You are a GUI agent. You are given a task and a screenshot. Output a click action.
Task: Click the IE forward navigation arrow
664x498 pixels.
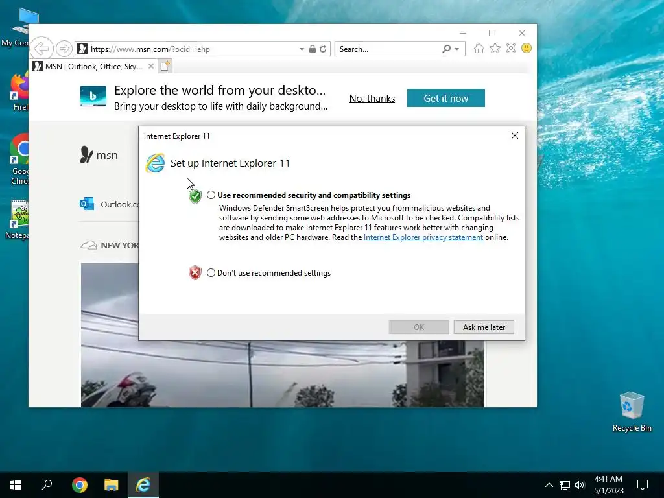coord(64,49)
